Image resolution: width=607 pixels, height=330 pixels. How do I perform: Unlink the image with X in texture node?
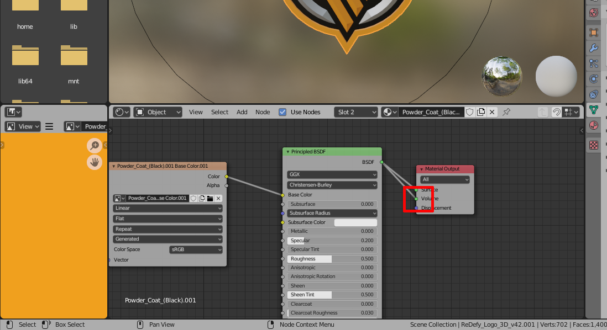[x=218, y=198]
